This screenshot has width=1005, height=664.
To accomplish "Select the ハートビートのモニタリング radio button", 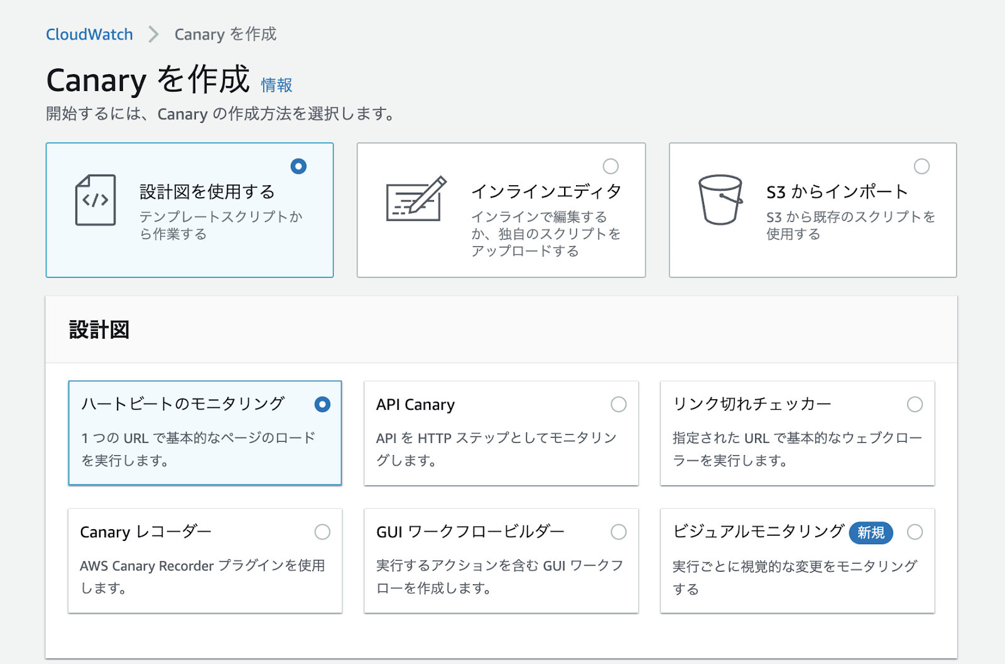I will (x=322, y=404).
